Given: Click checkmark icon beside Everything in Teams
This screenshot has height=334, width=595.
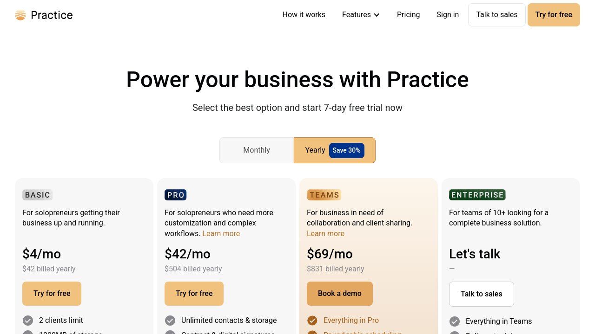Looking at the screenshot, I should pos(455,321).
